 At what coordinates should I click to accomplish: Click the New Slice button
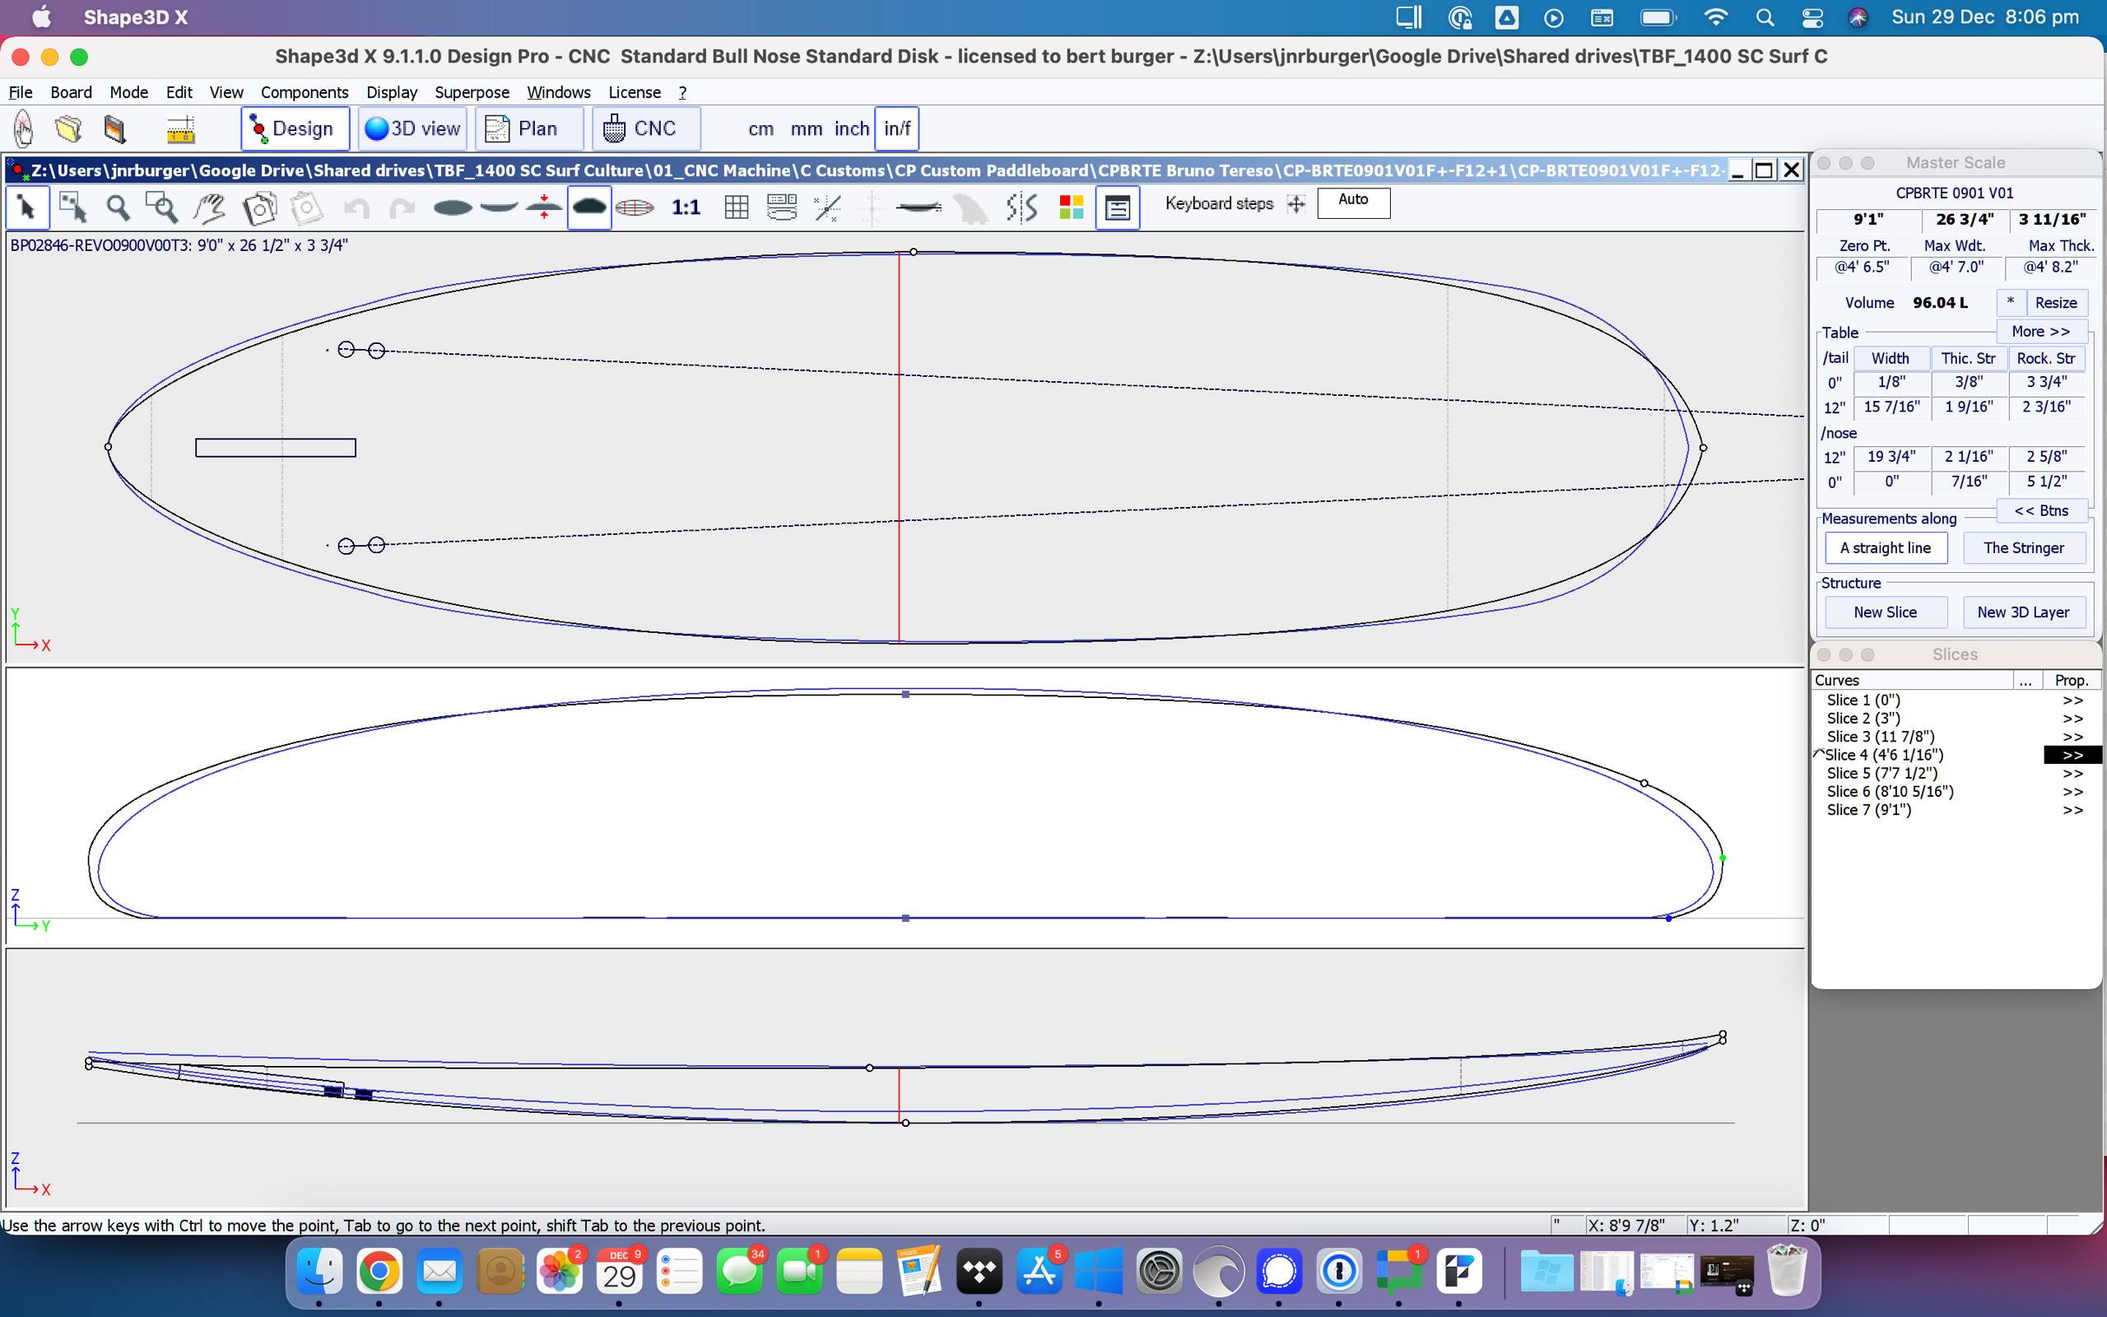point(1884,612)
